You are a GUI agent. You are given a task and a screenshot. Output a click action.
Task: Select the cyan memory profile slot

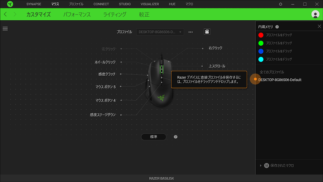coord(261,59)
